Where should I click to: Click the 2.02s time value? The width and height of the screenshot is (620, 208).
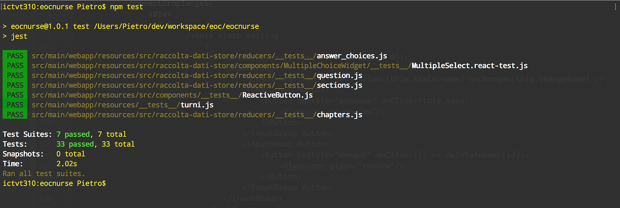[x=67, y=164]
